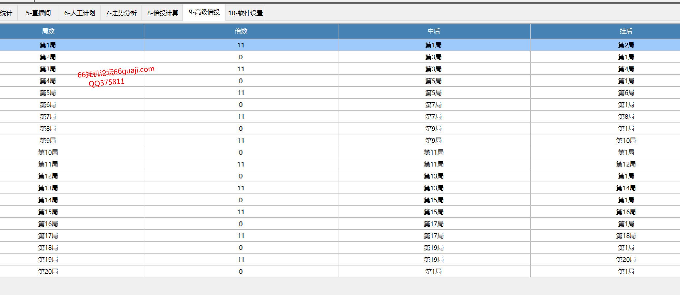The image size is (680, 295).
Task: Click 挂后 cell 第2局 in row 第1局
Action: tap(605, 45)
